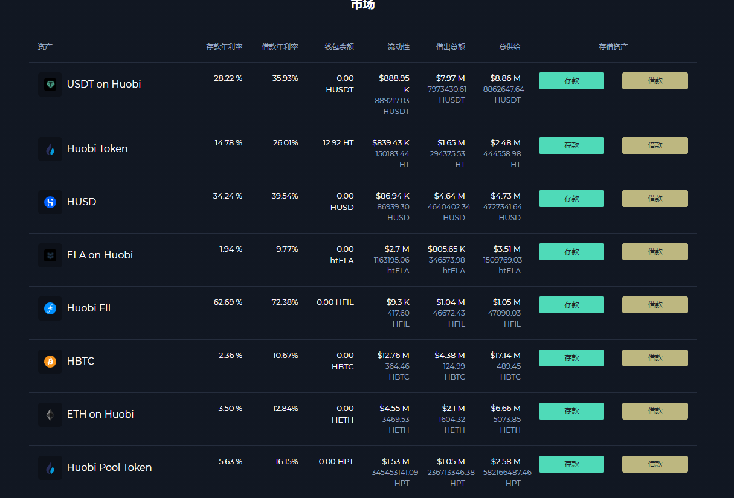
Task: Click the 资产 column header
Action: coord(45,47)
